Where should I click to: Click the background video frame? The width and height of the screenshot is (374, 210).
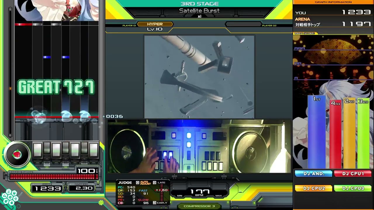tap(199, 77)
